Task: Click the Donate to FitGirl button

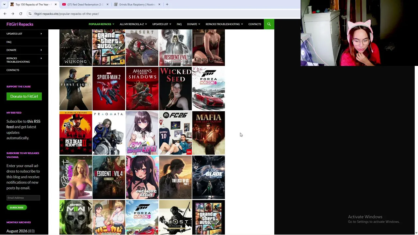Action: [x=24, y=96]
